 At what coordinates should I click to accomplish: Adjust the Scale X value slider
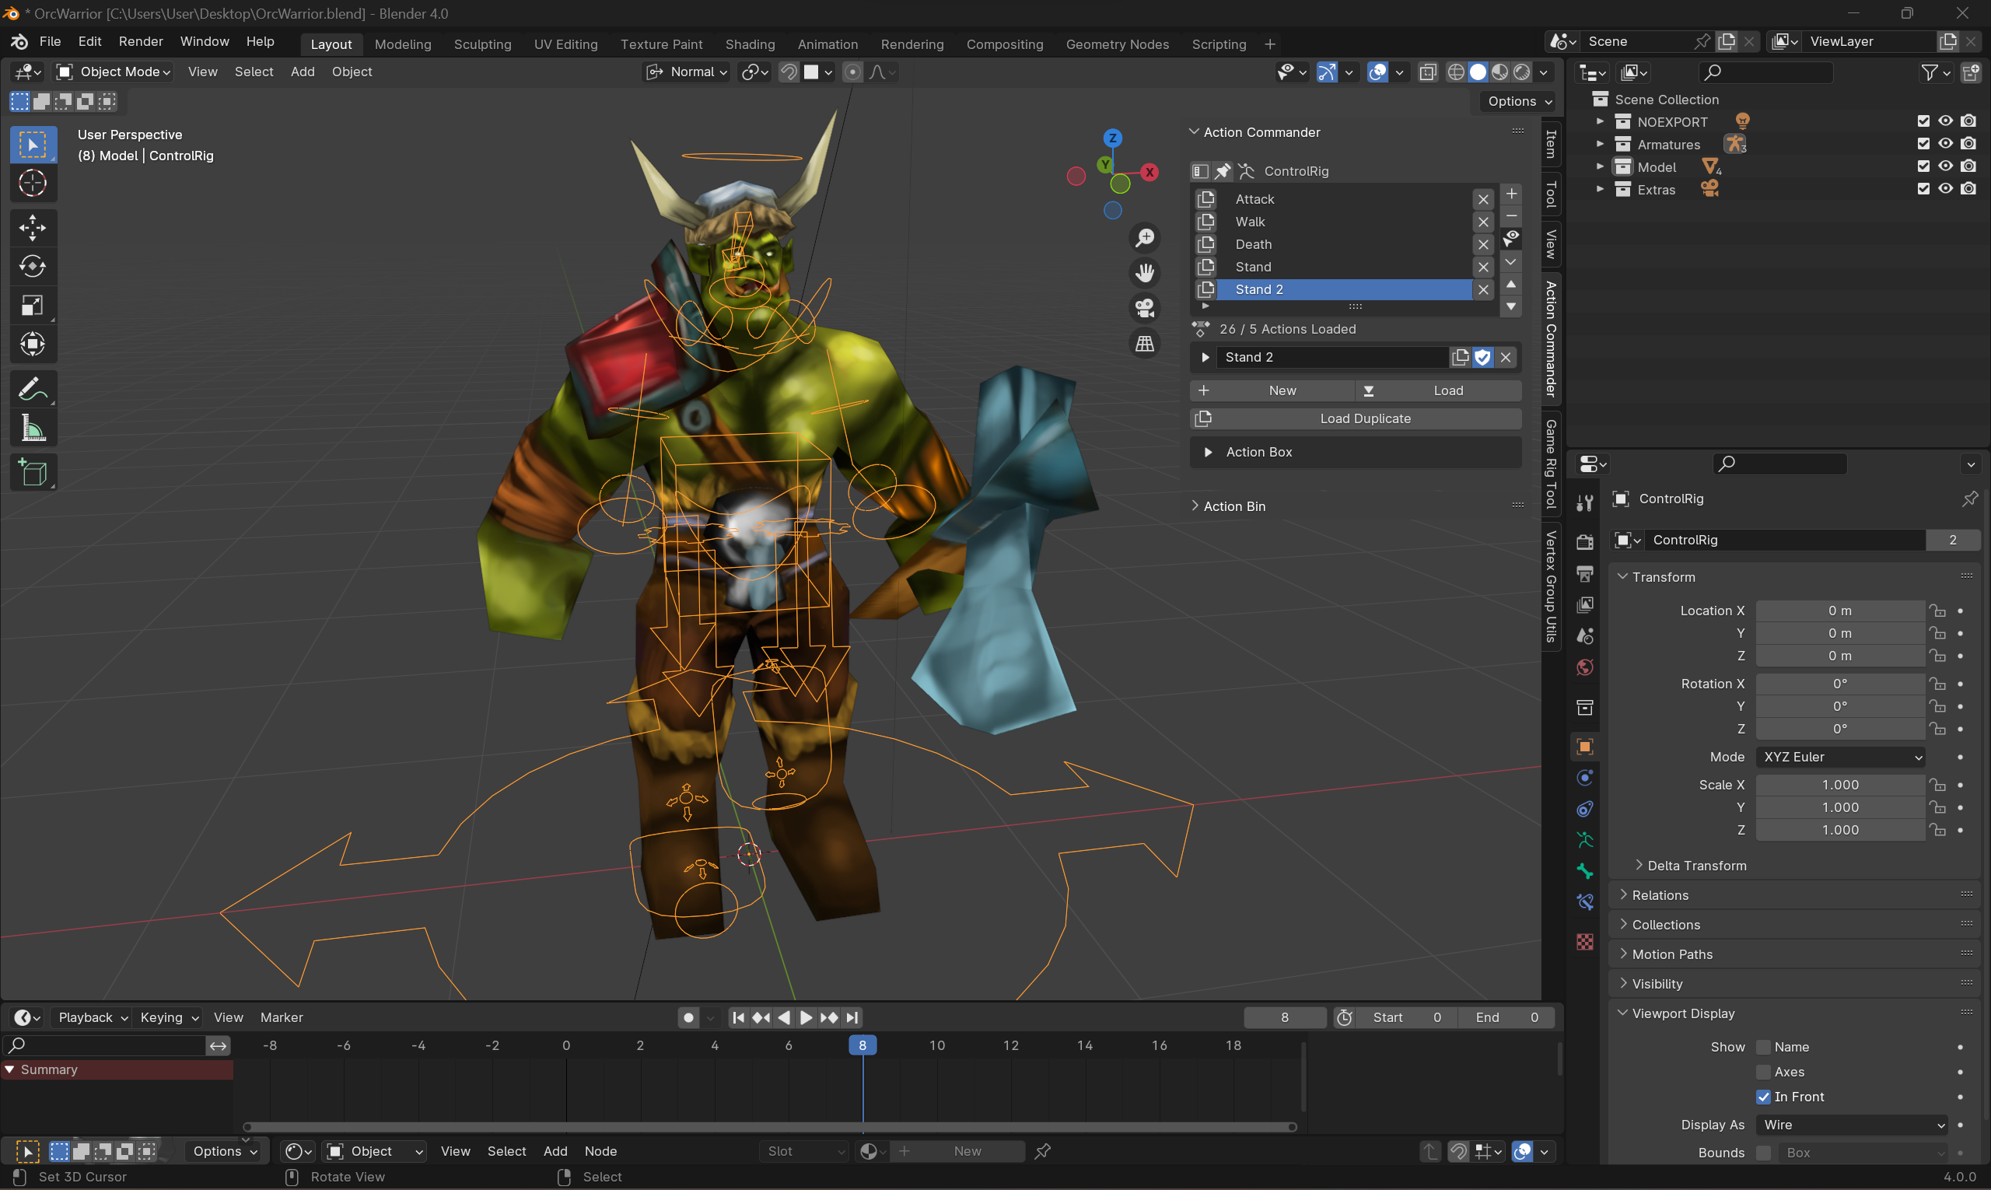(1840, 784)
